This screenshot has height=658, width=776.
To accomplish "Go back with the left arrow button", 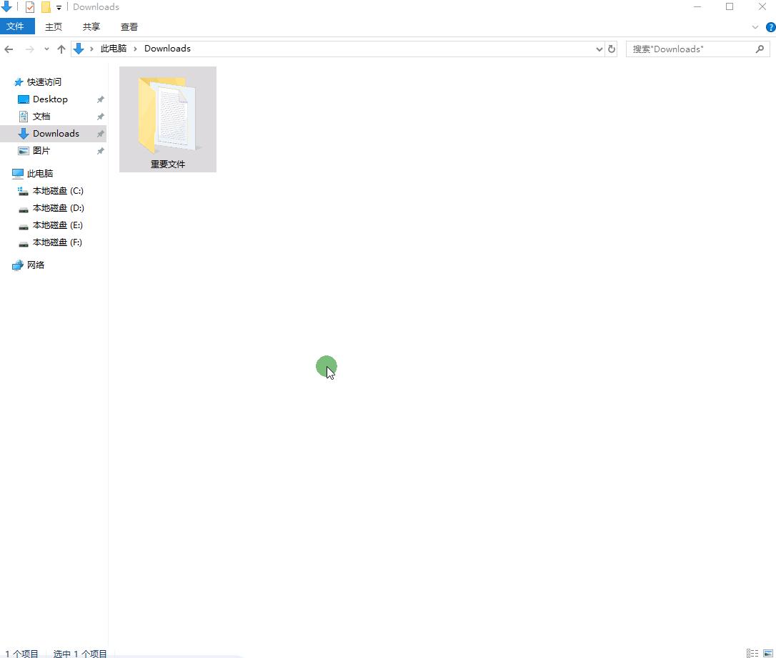I will (x=9, y=49).
